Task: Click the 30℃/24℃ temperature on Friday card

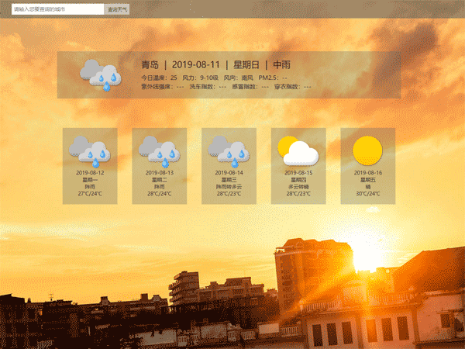Action: (368, 194)
